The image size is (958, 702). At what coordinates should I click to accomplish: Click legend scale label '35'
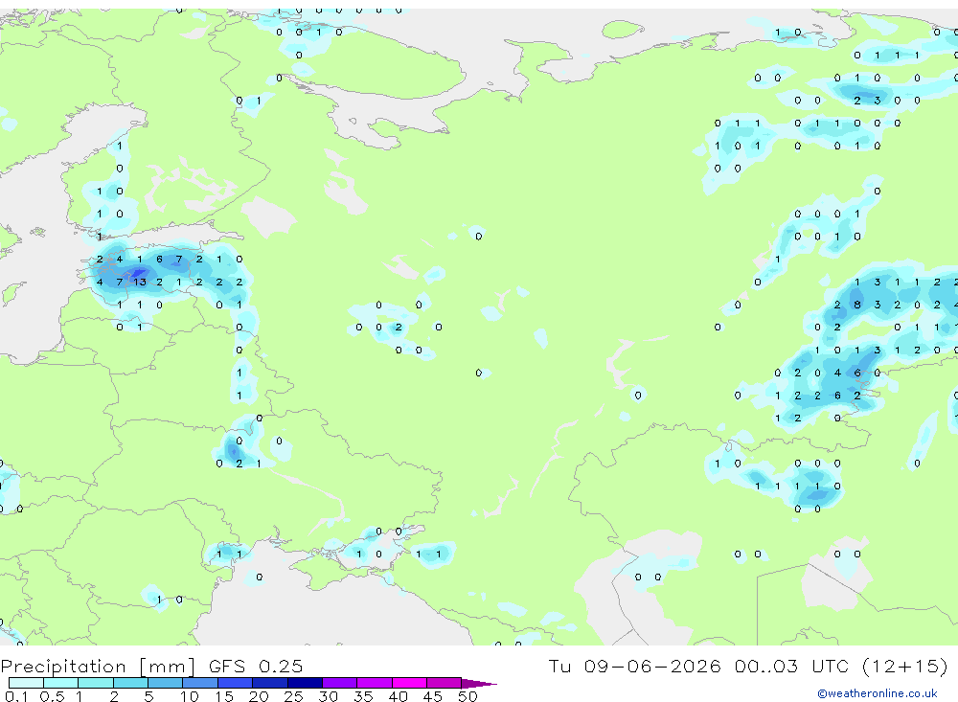pyautogui.click(x=363, y=696)
